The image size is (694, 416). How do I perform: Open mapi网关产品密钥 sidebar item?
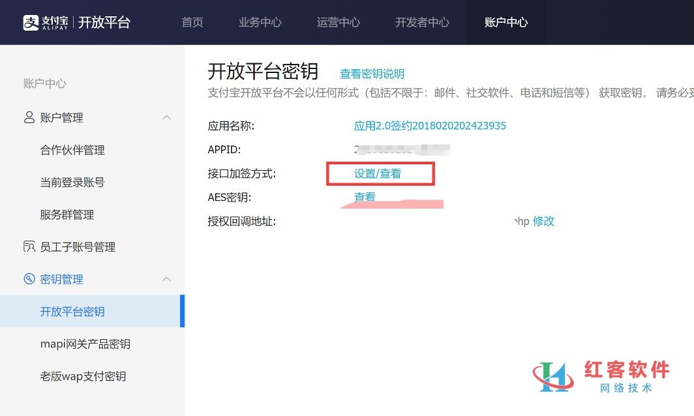[x=85, y=344]
